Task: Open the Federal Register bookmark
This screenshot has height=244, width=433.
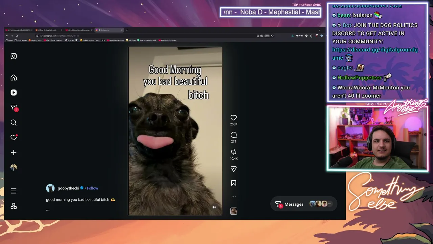Action: [x=90, y=40]
